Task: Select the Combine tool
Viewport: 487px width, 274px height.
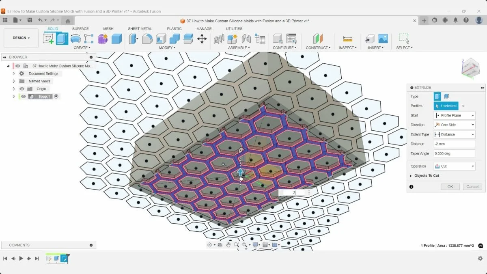Action: [175, 39]
